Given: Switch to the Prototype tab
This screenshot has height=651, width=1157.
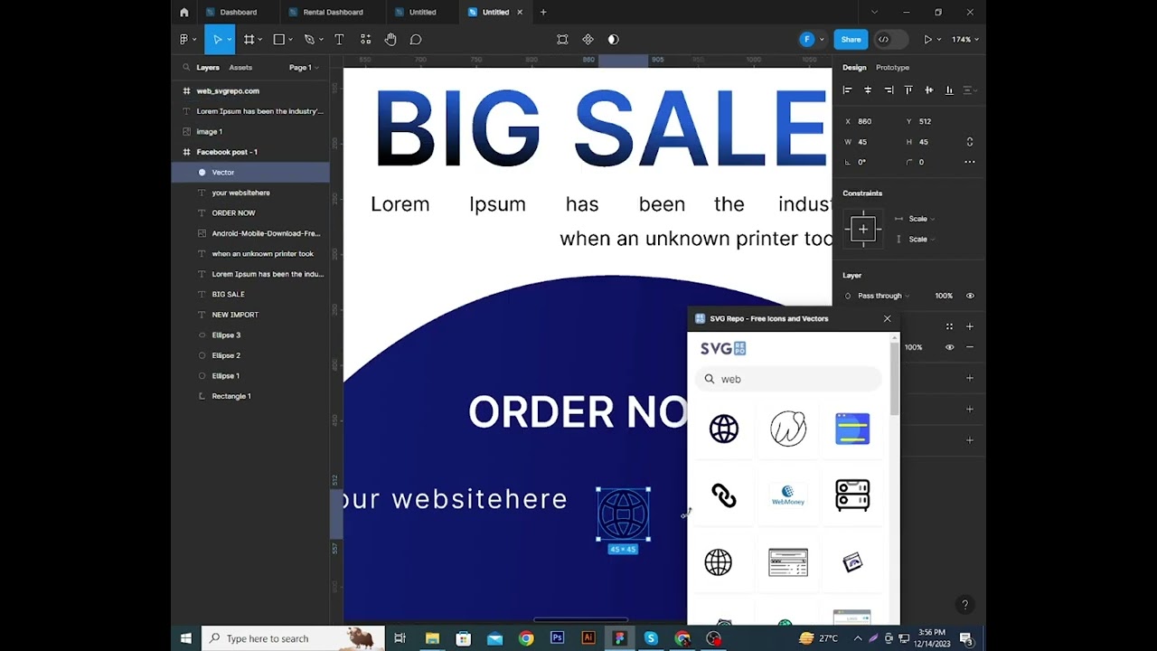Looking at the screenshot, I should [x=892, y=68].
